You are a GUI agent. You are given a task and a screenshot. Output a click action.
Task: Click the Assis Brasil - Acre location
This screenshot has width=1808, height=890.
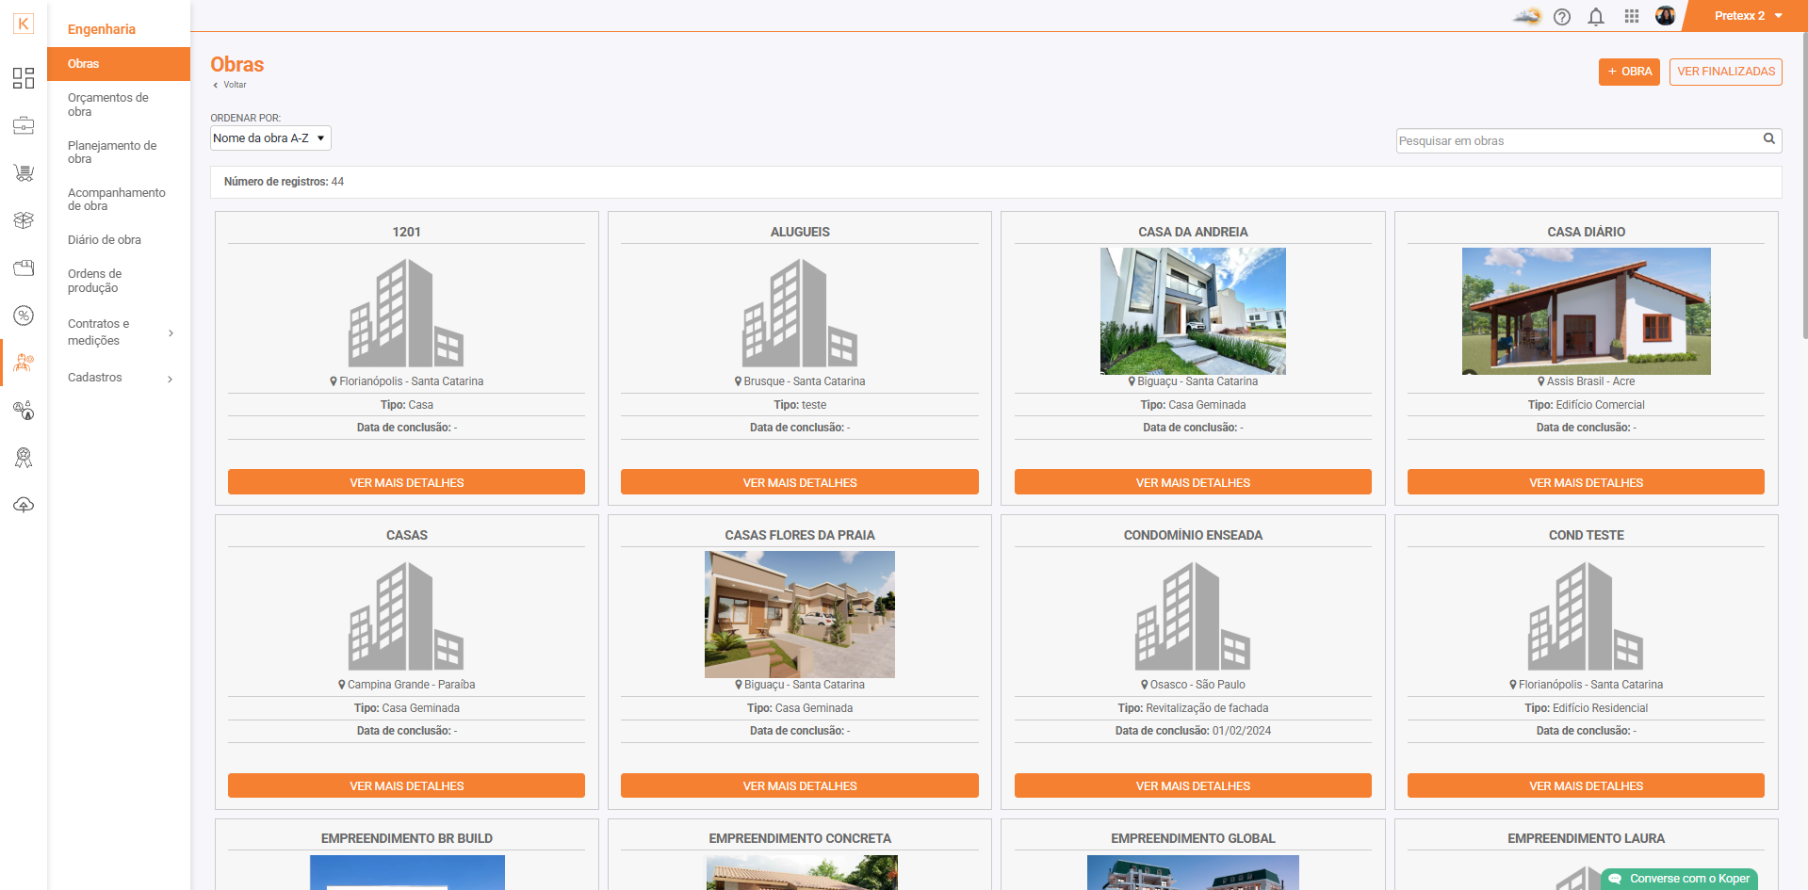click(1586, 381)
